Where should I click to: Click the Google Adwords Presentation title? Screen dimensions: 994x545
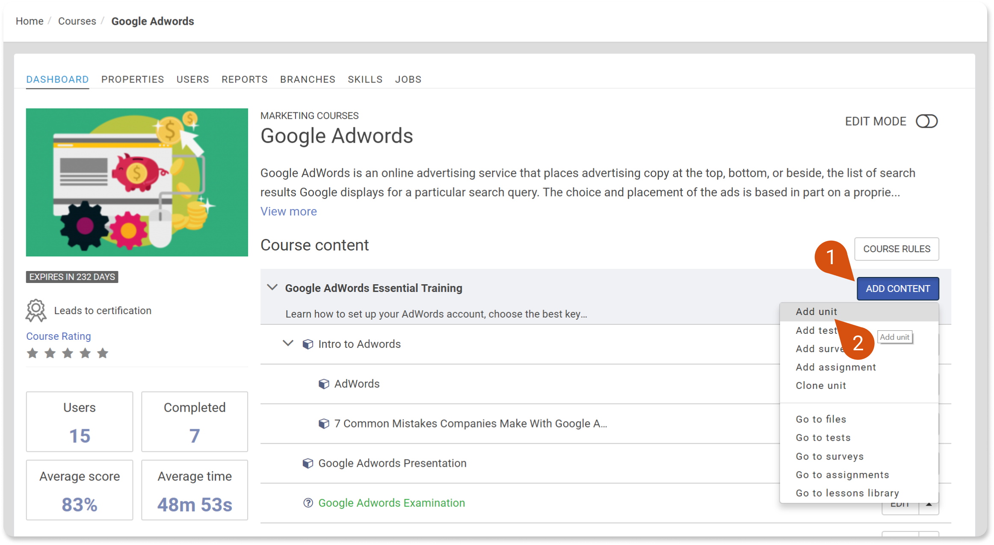(392, 463)
